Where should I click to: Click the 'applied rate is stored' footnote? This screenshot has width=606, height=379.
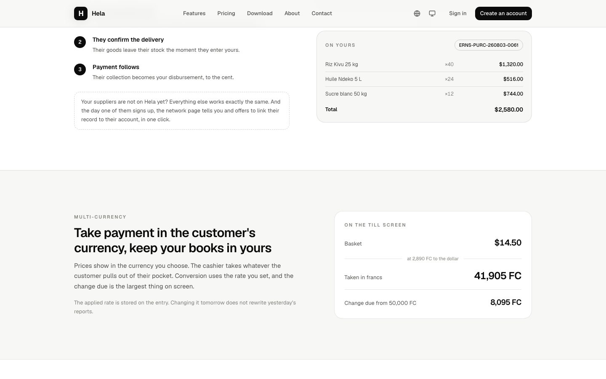click(x=185, y=307)
